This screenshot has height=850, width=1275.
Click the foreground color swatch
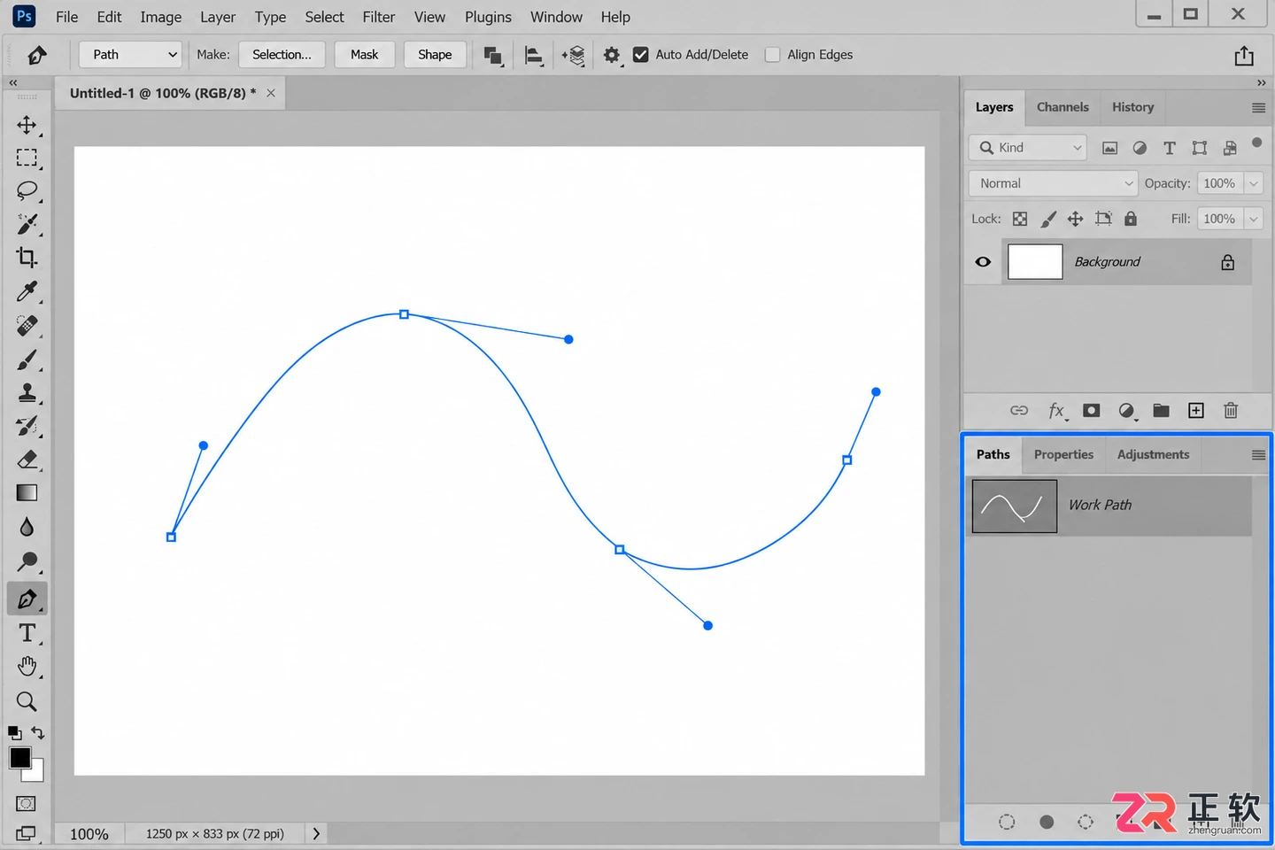(x=19, y=758)
